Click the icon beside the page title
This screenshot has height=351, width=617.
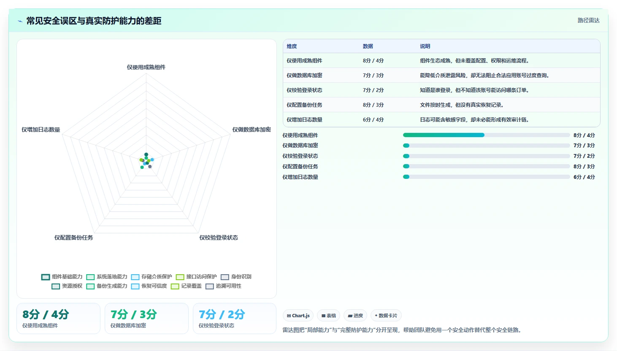pos(20,21)
